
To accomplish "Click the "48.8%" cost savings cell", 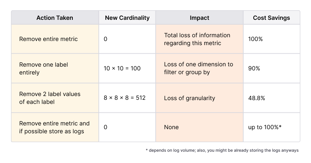I will click(256, 98).
